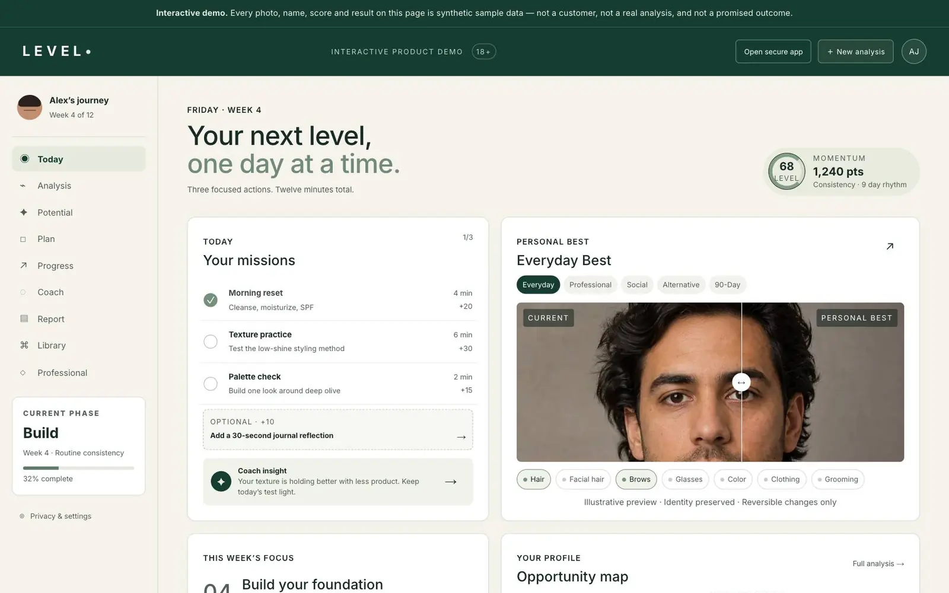Select the Professional look tab
This screenshot has height=593, width=949.
click(590, 285)
